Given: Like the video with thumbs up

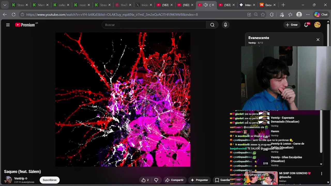Looking at the screenshot, I should coord(145,180).
